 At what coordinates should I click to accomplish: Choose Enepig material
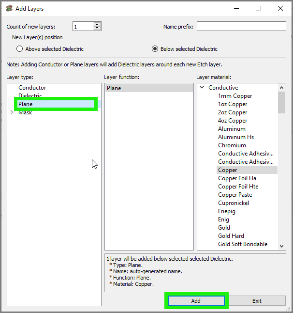coord(227,211)
